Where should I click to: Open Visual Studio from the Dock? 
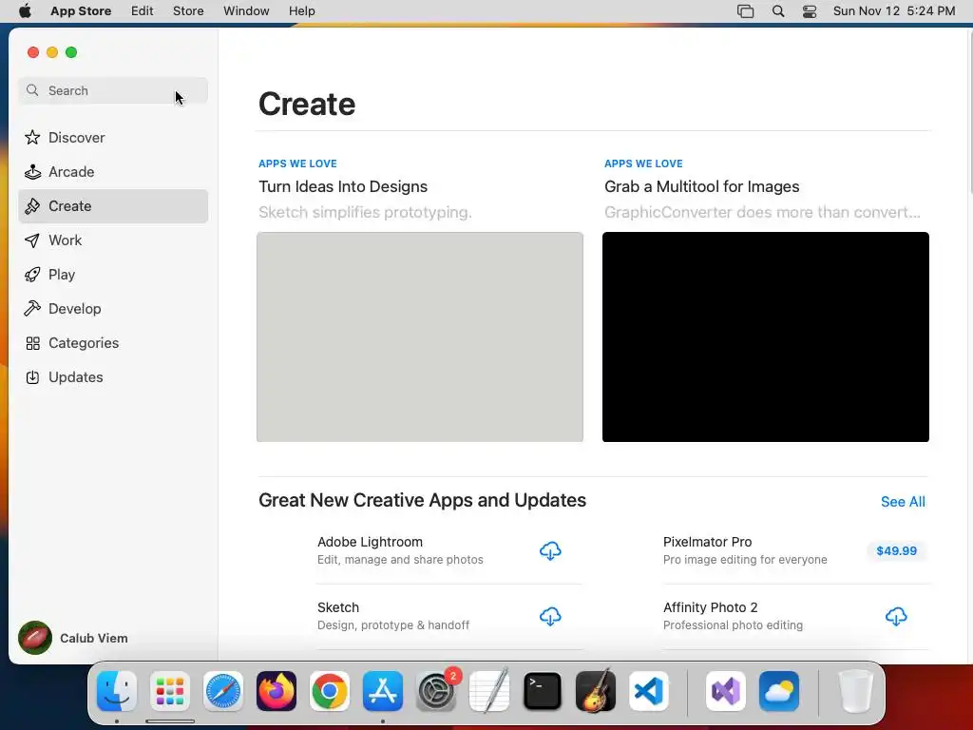(726, 691)
